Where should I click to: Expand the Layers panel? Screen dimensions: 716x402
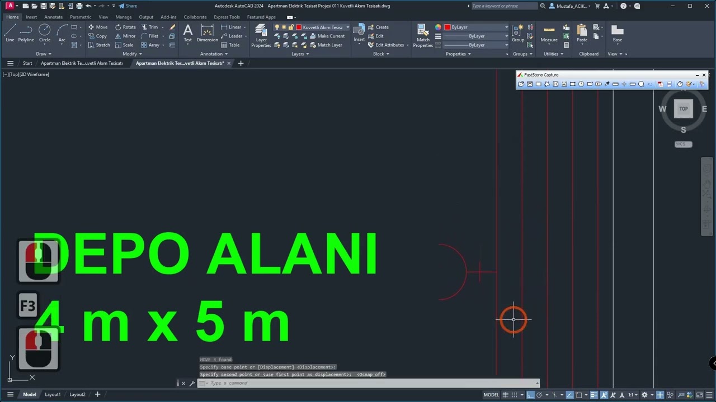300,54
